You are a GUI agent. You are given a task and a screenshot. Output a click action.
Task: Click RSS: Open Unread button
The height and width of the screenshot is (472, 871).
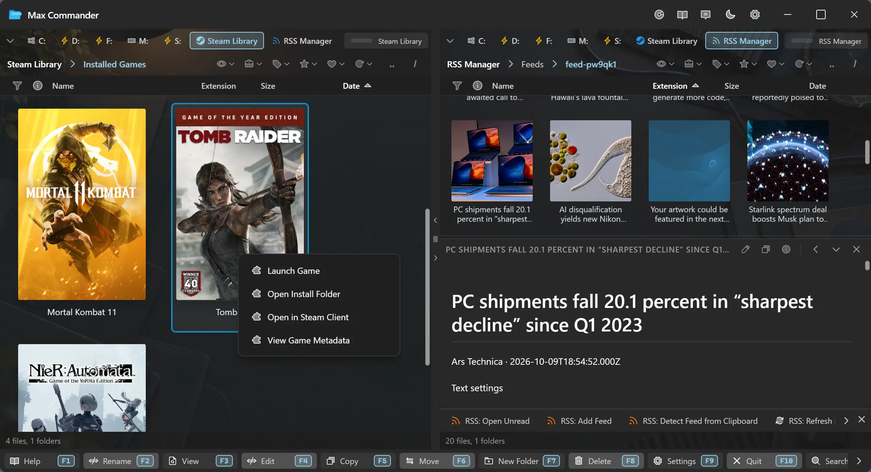(490, 421)
